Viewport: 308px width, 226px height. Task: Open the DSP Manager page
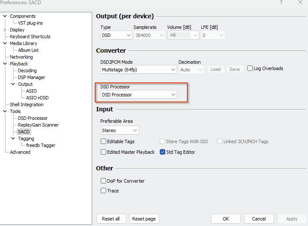coord(31,77)
